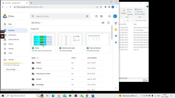The image size is (175, 98).
Task: Open Storage in the Drive sidebar
Action: click(x=11, y=60)
